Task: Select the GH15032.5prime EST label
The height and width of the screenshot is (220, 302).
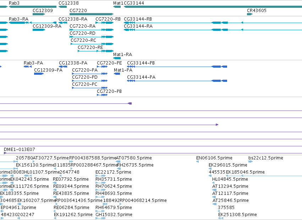Action: pyautogui.click(x=114, y=215)
